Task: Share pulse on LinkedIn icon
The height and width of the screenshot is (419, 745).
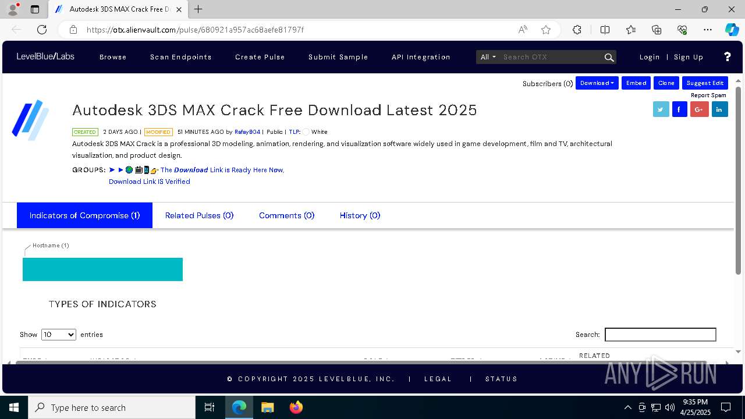Action: 719,109
